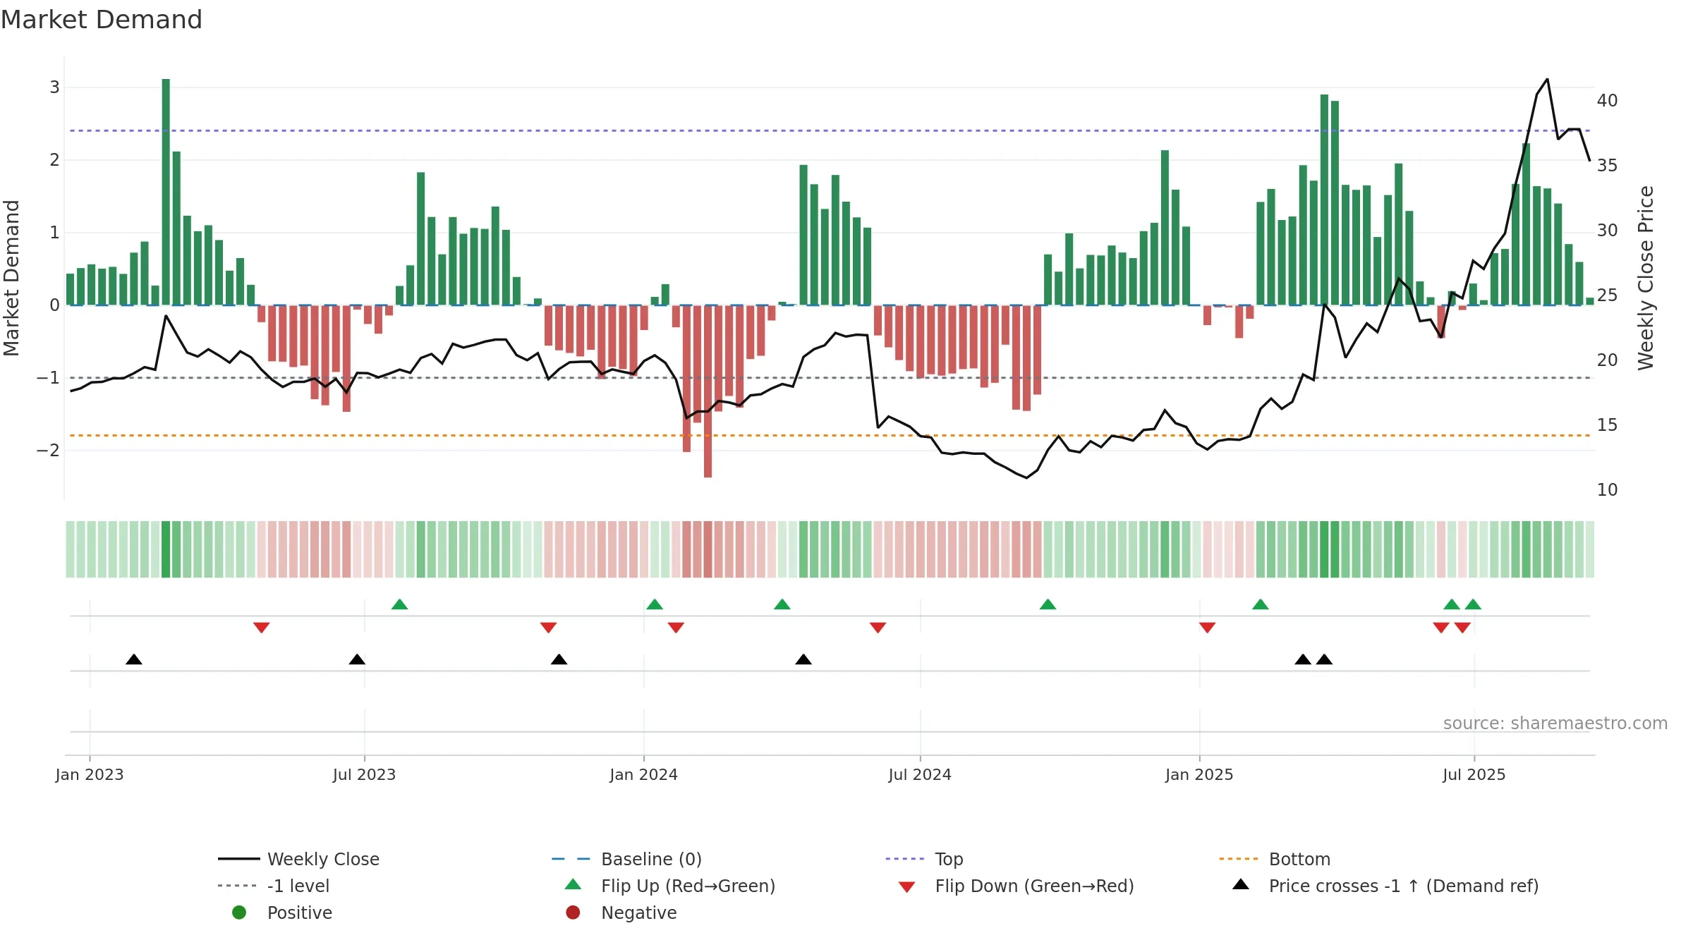Click the first Flip Up marker after Jul 2023
This screenshot has width=1693, height=952.
[x=400, y=604]
